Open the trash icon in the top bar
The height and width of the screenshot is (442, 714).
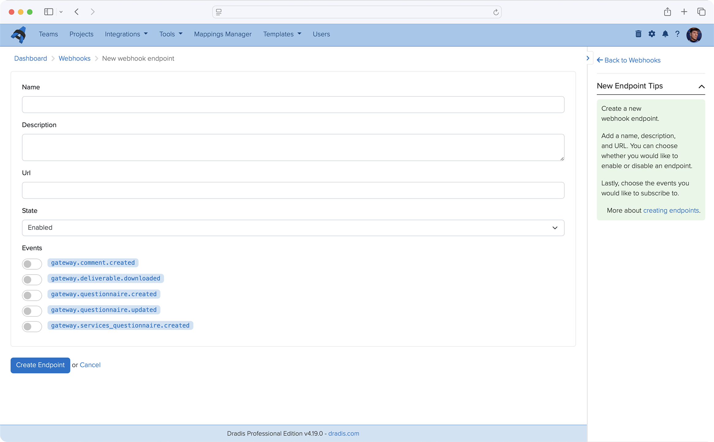tap(638, 34)
